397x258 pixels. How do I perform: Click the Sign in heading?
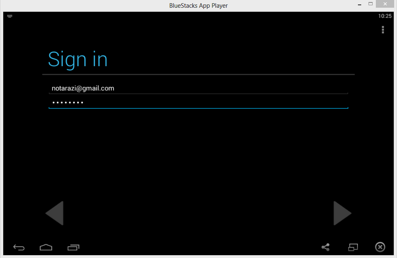pos(78,60)
